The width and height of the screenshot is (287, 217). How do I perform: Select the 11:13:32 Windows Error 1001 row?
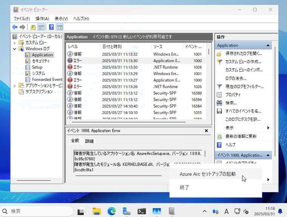point(136,54)
